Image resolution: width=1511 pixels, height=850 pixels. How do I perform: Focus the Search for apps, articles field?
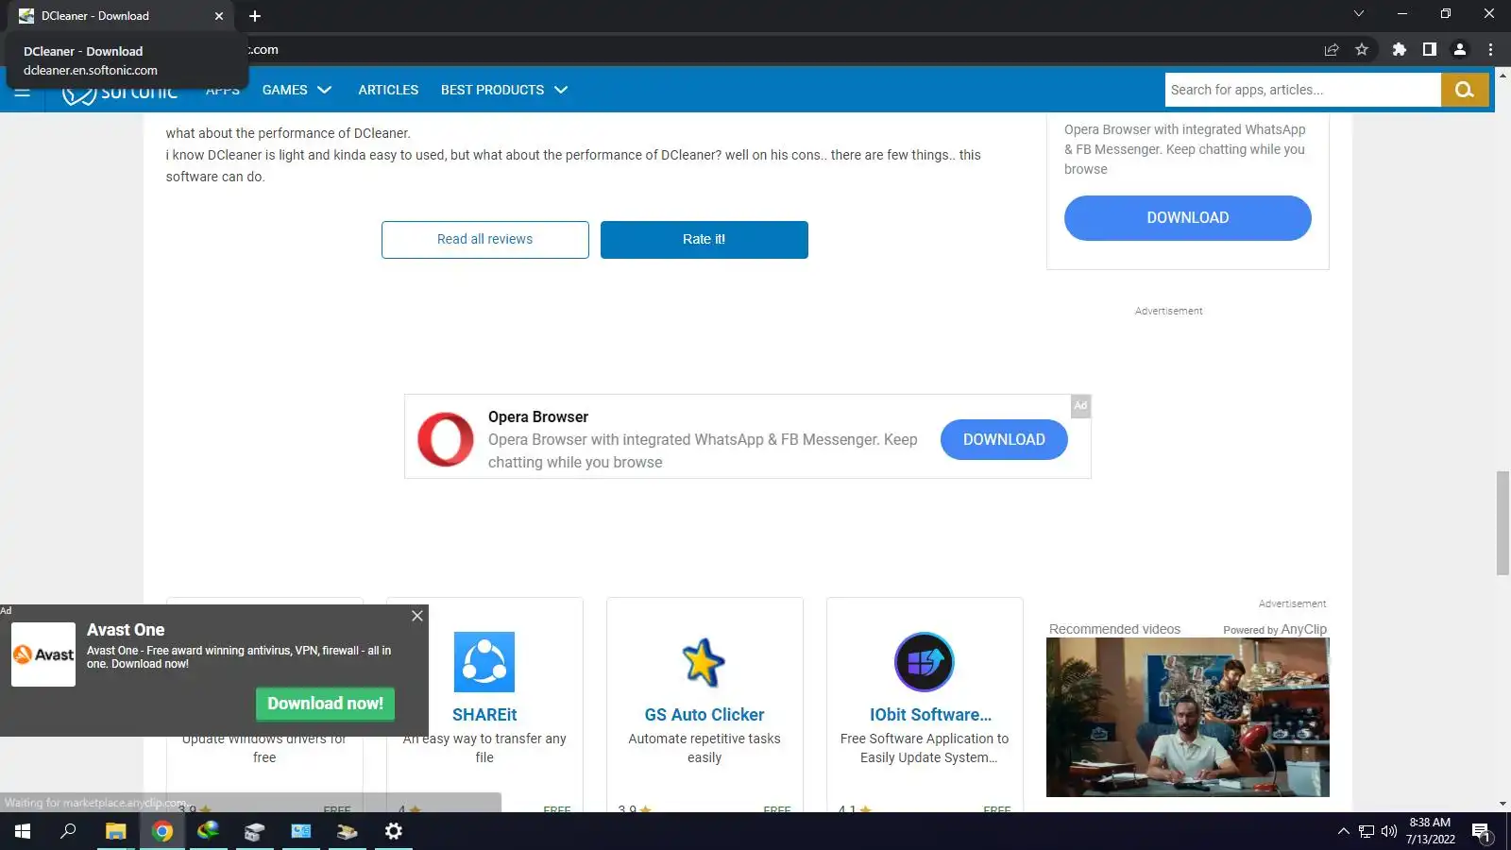(x=1302, y=90)
